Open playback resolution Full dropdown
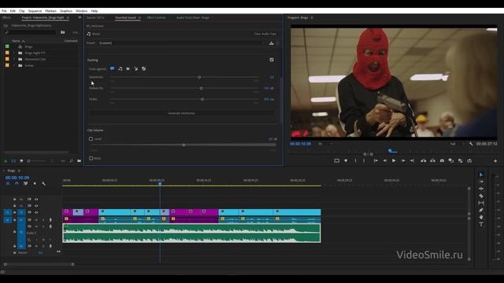 point(457,144)
